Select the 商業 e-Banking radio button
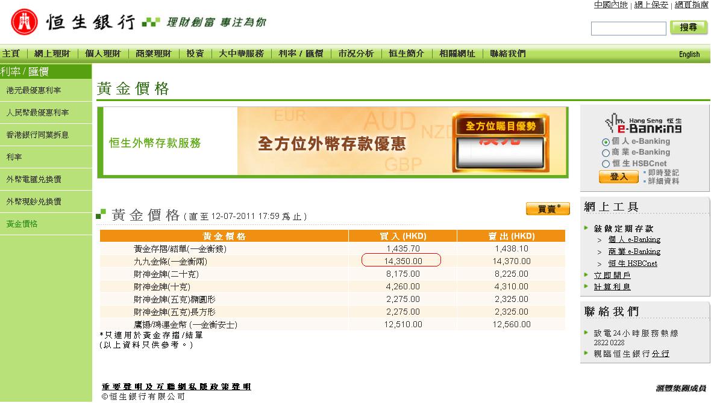Screen dimensions: 711x403 point(606,153)
